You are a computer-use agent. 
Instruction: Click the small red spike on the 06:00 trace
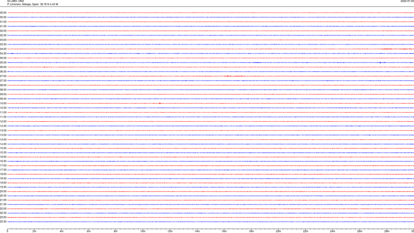coord(44,67)
